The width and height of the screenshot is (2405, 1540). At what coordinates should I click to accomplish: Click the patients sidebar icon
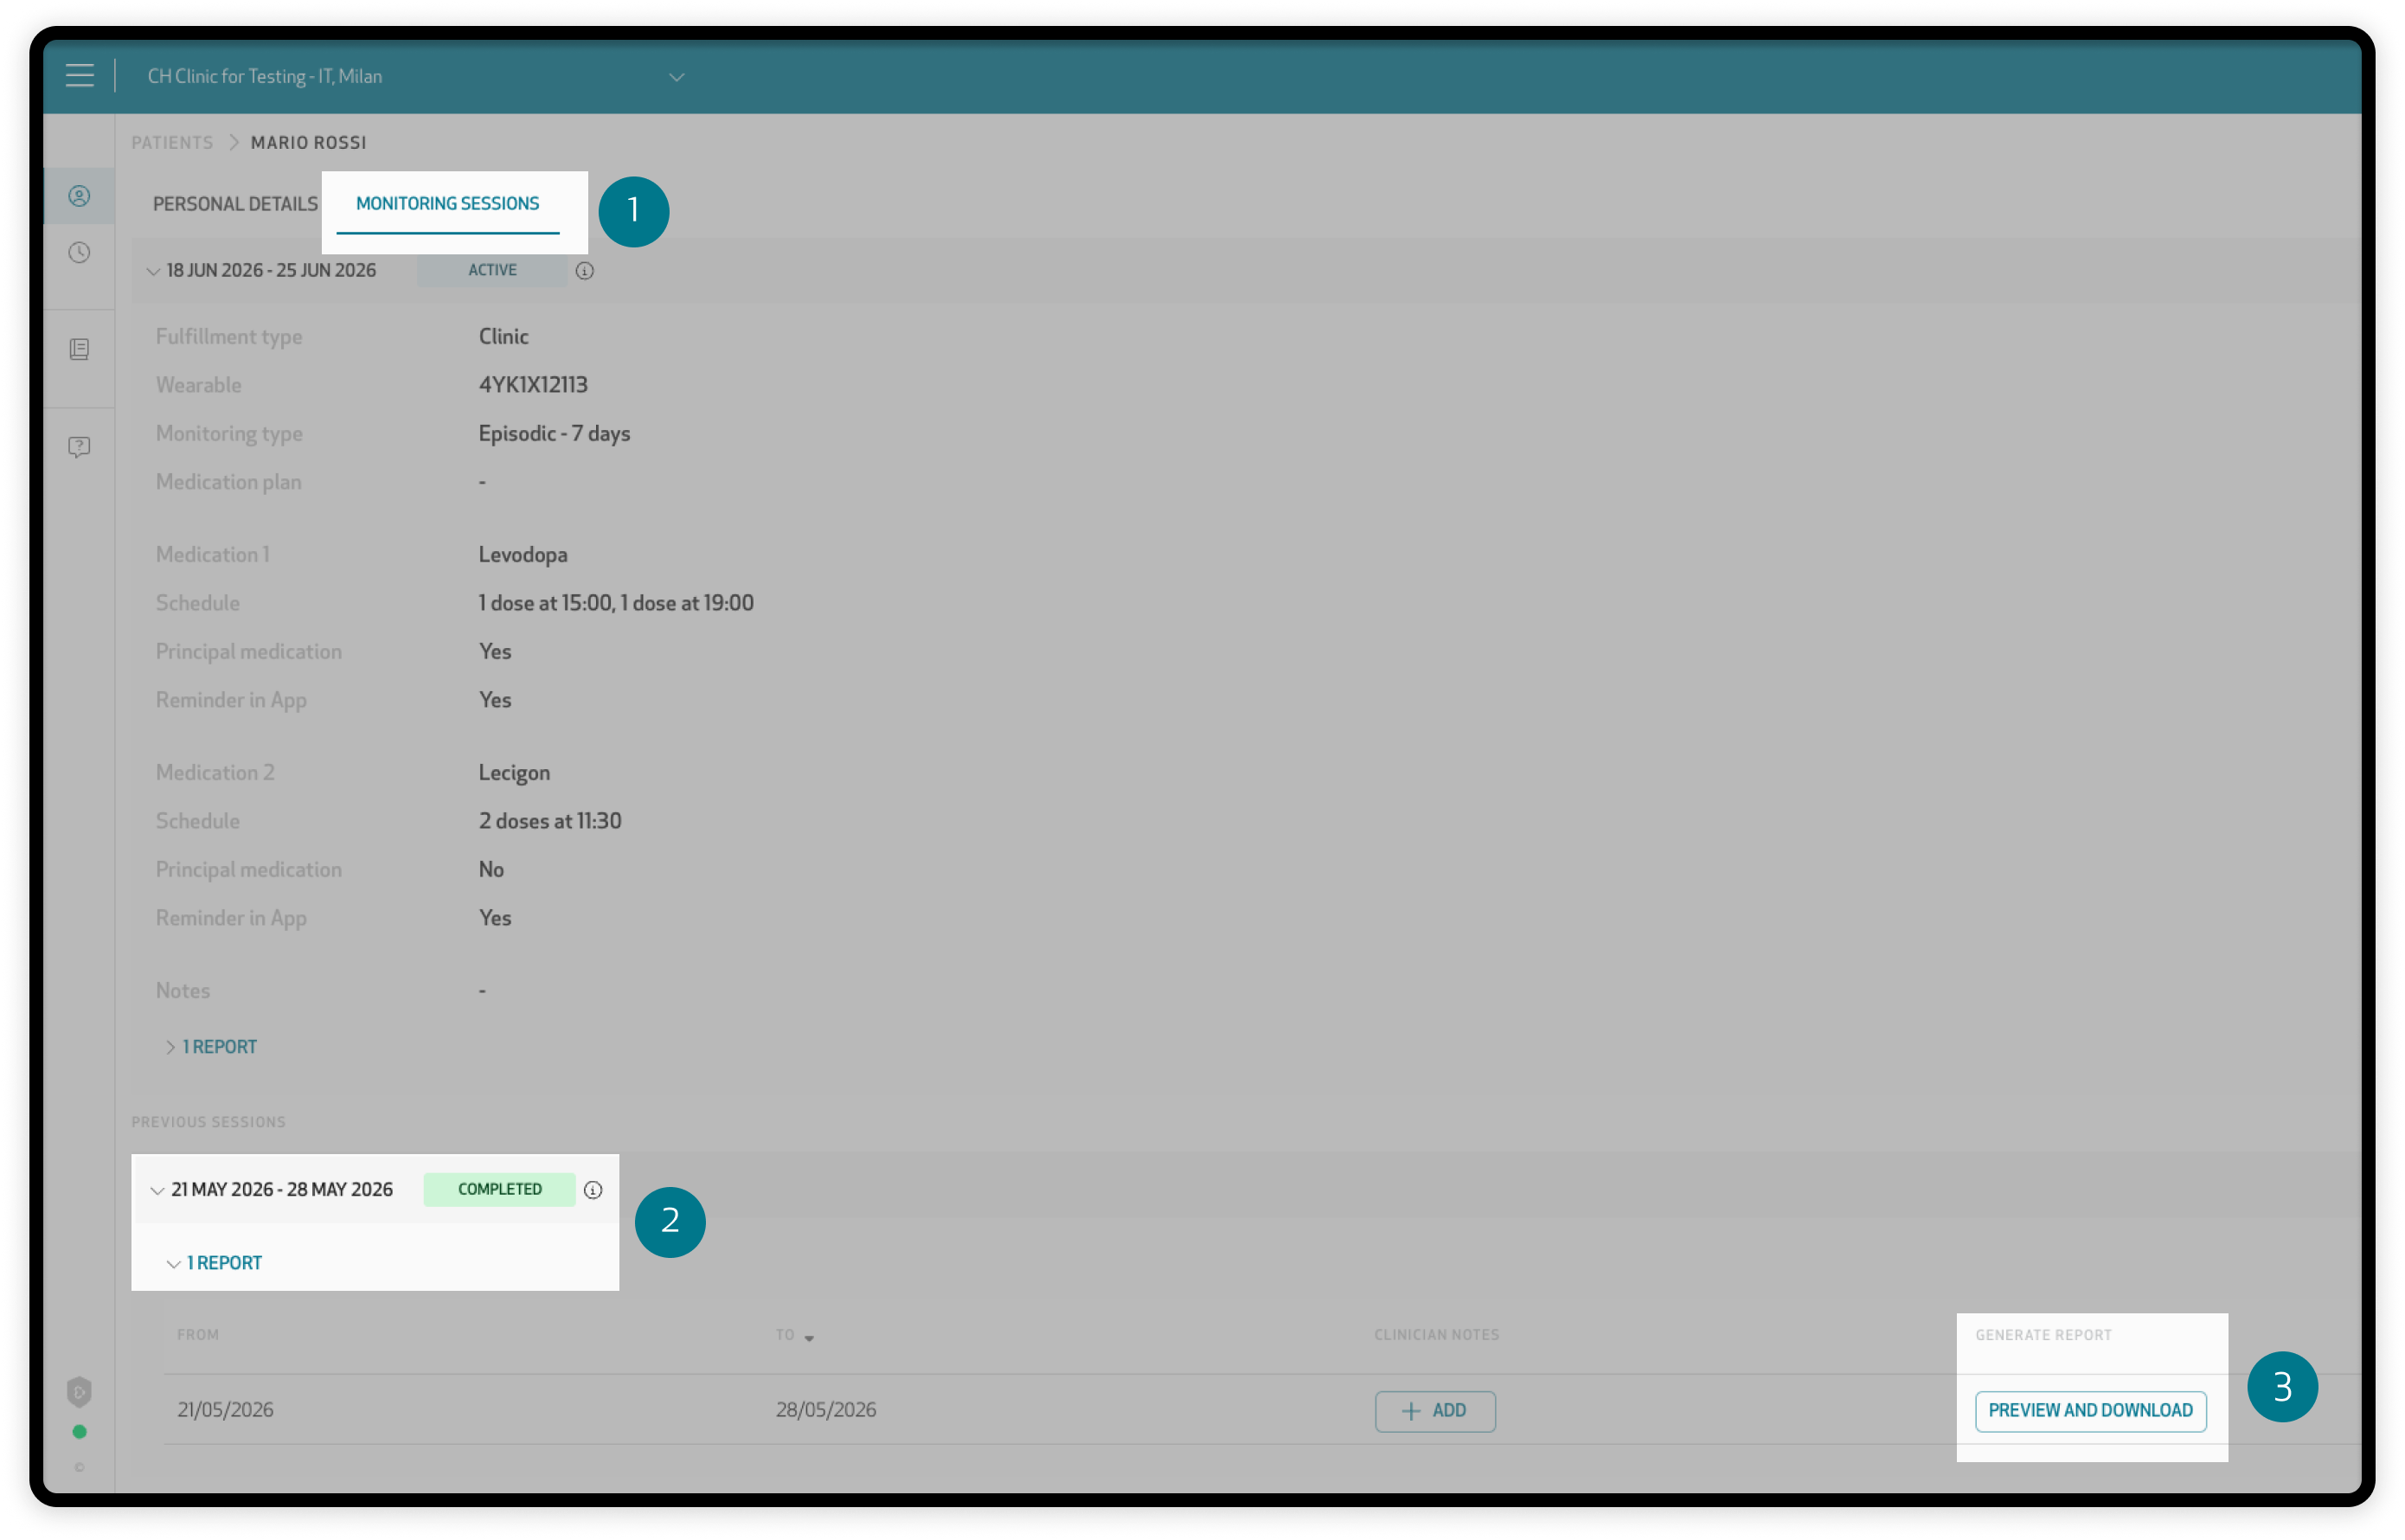[79, 196]
